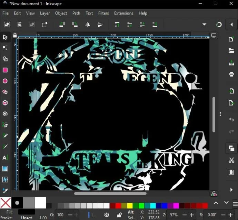Click the Redo arrow icon

[x=231, y=131]
